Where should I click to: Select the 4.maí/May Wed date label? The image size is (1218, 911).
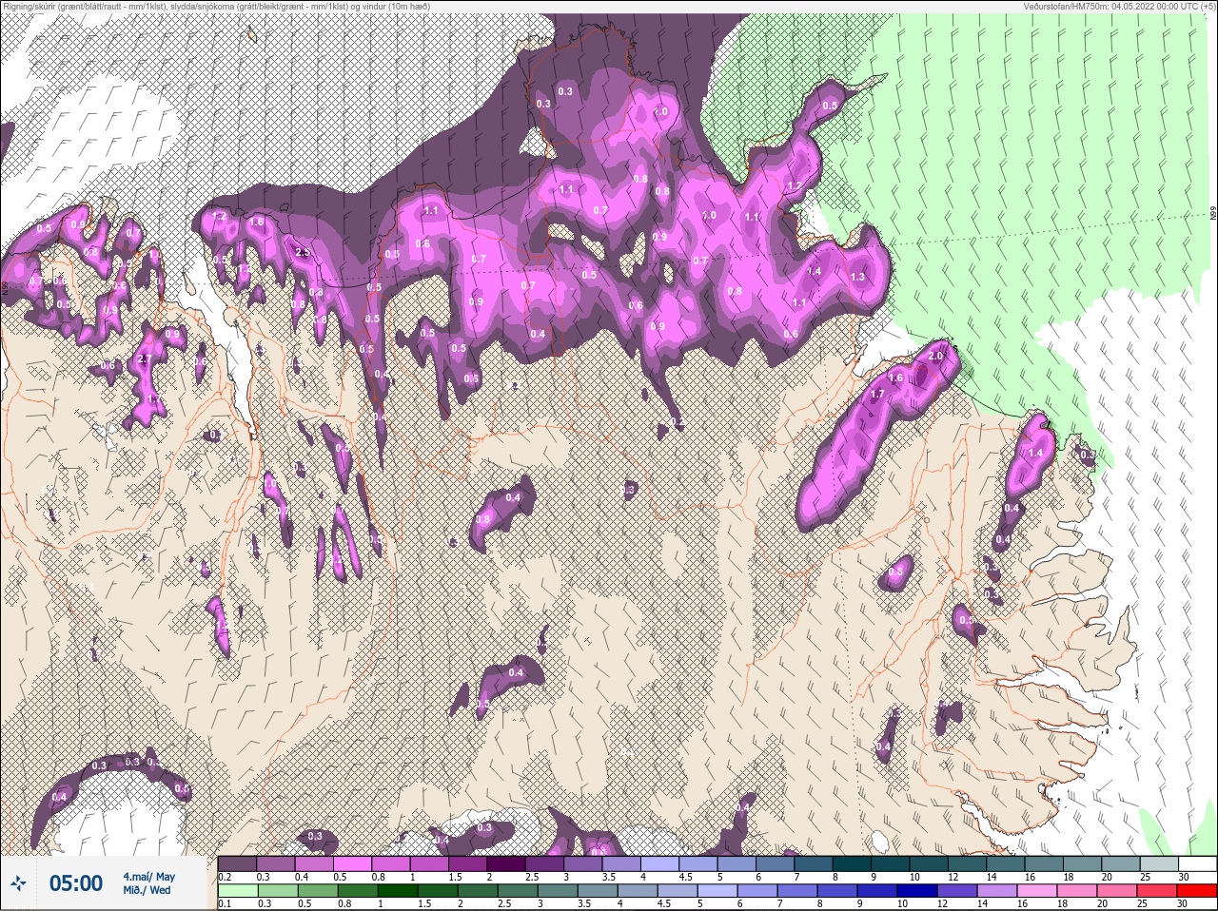point(148,883)
